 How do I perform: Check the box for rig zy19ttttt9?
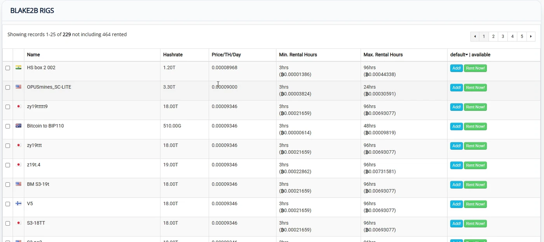(8, 107)
